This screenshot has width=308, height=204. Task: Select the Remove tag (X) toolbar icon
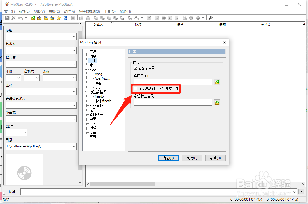click(x=13, y=18)
